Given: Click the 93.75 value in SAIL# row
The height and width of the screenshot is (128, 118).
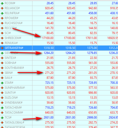Looking at the screenshot, I should (x=93, y=78).
